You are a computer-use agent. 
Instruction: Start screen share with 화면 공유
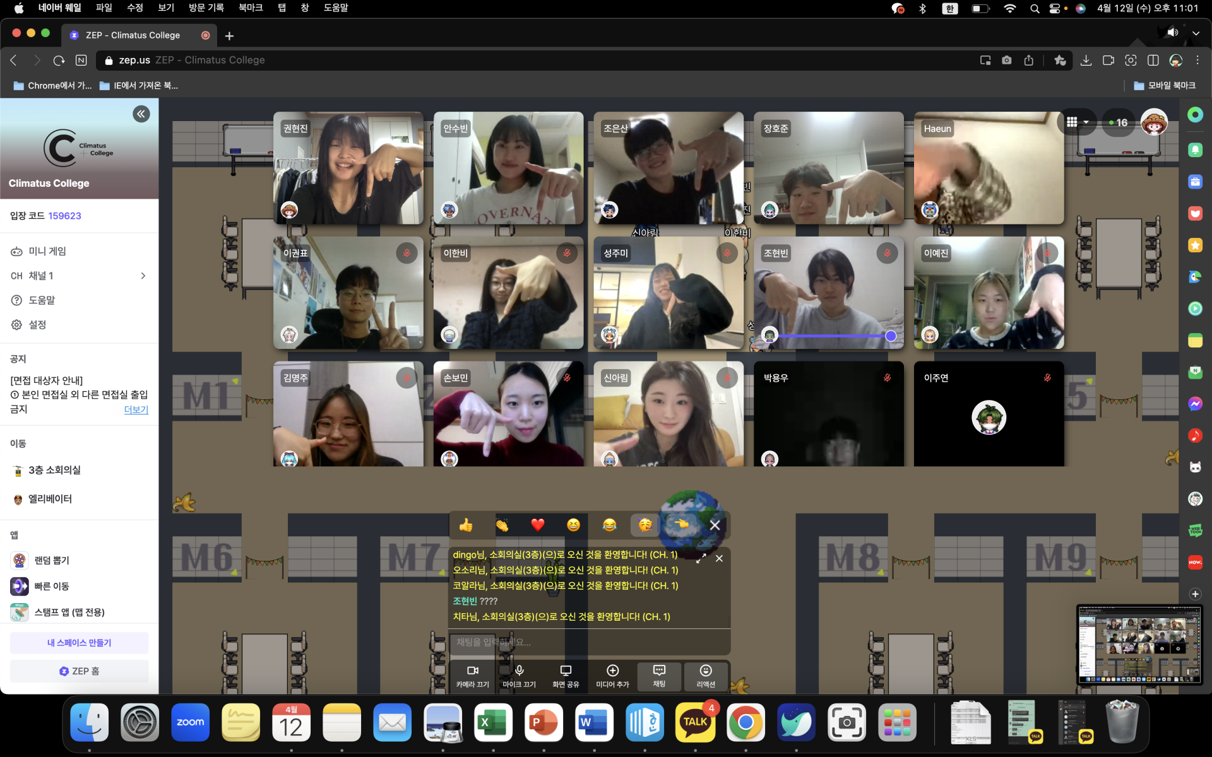pos(566,676)
